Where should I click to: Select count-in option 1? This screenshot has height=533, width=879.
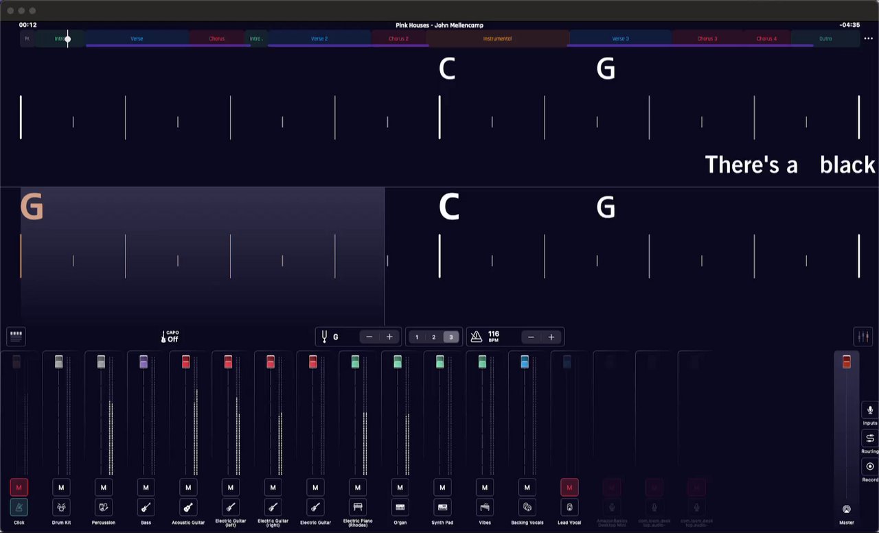tap(417, 337)
